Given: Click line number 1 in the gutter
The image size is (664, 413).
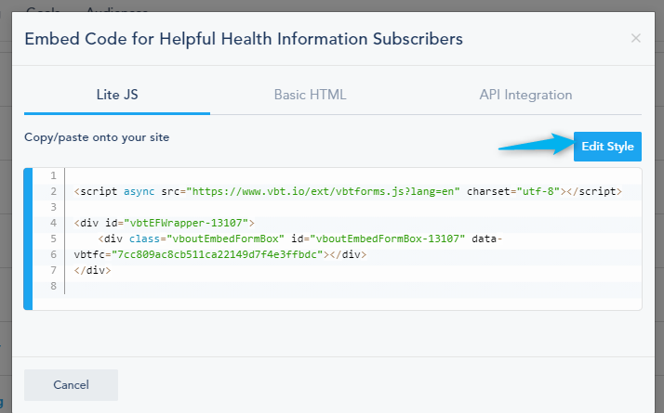Looking at the screenshot, I should point(53,176).
